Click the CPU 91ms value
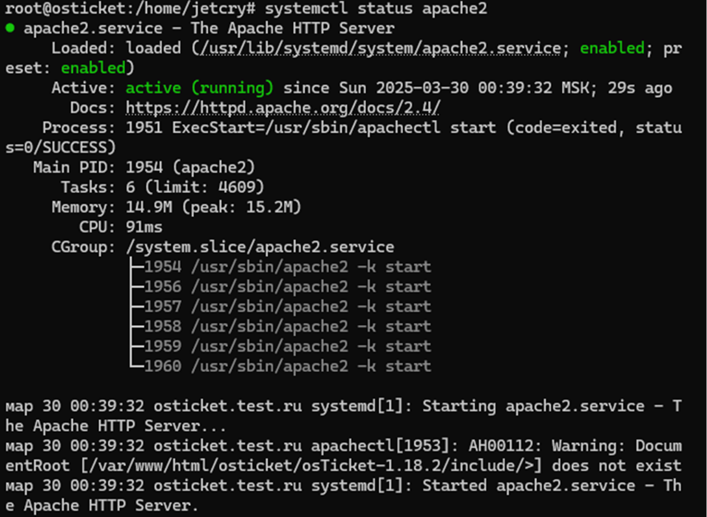This screenshot has height=517, width=707. point(144,227)
